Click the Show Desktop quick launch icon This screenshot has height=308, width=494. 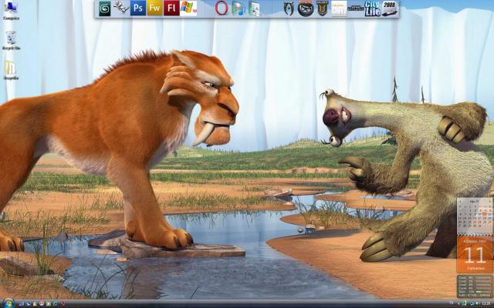click(x=22, y=304)
